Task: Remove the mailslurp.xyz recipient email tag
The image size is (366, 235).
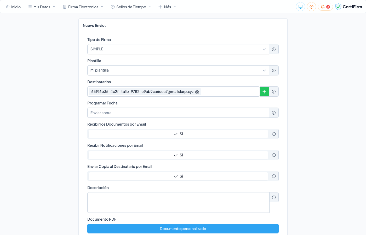Action: tap(197, 92)
